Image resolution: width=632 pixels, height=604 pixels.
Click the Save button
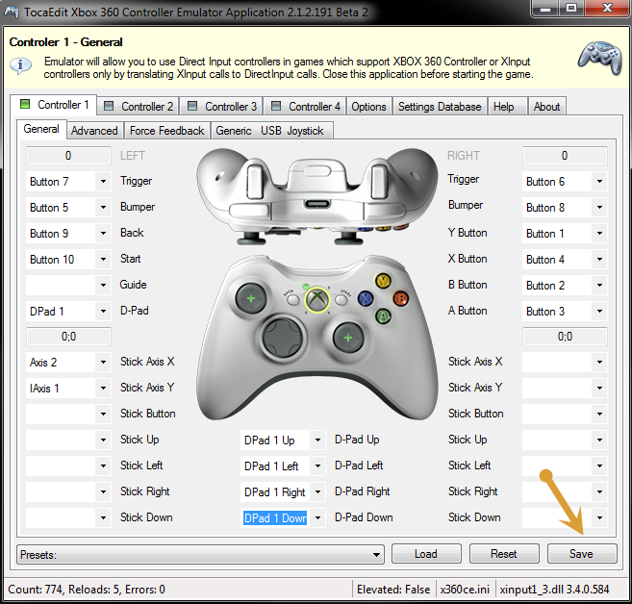tap(582, 554)
